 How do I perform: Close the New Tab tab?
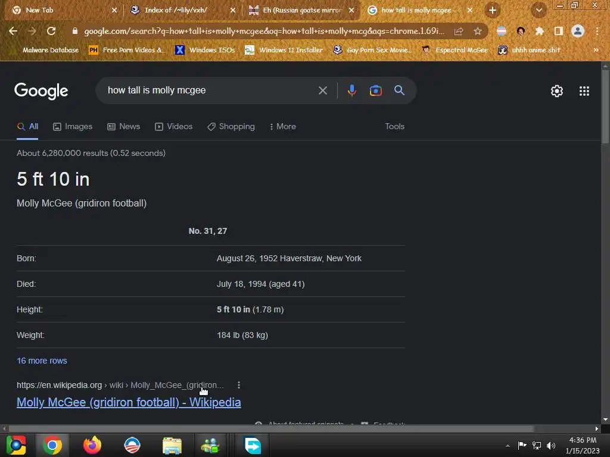click(114, 11)
